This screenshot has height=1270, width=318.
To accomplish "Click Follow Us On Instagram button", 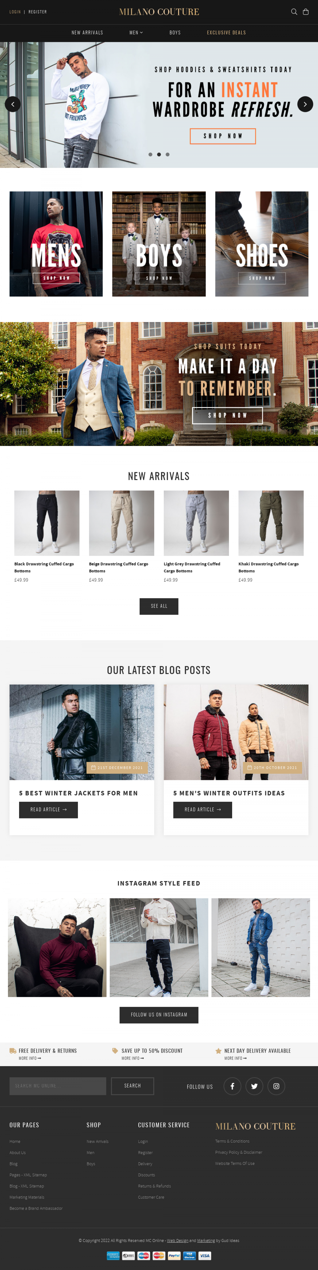I will (159, 1015).
